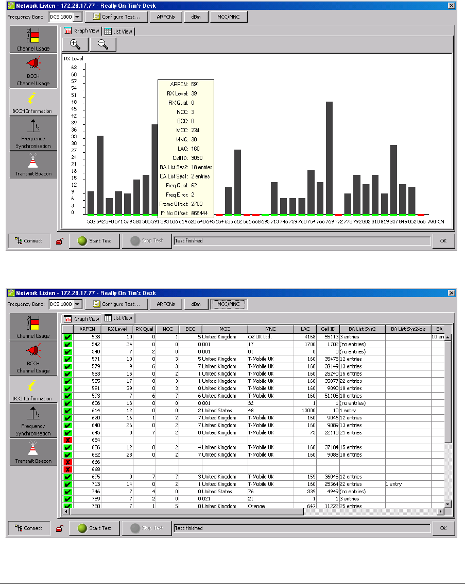The width and height of the screenshot is (465, 584).
Task: Click ARFCNs button in lower window
Action: click(166, 304)
